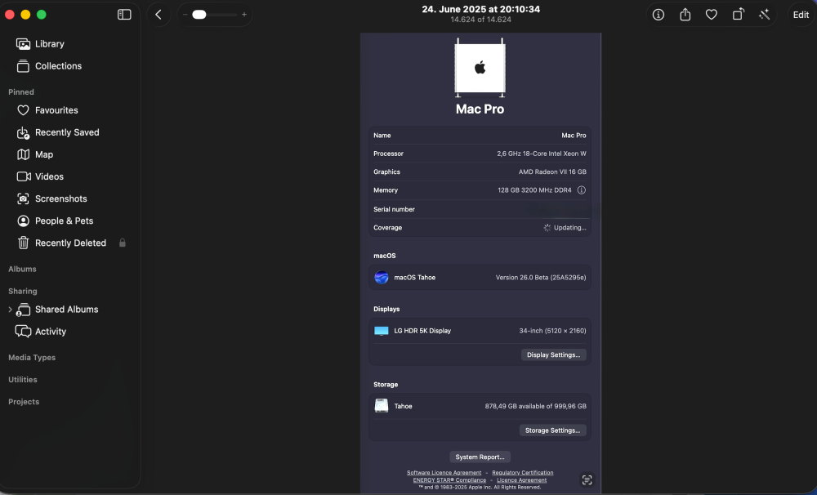Click the '14.624 of 14.624' counter text
The height and width of the screenshot is (495, 817).
tap(481, 20)
